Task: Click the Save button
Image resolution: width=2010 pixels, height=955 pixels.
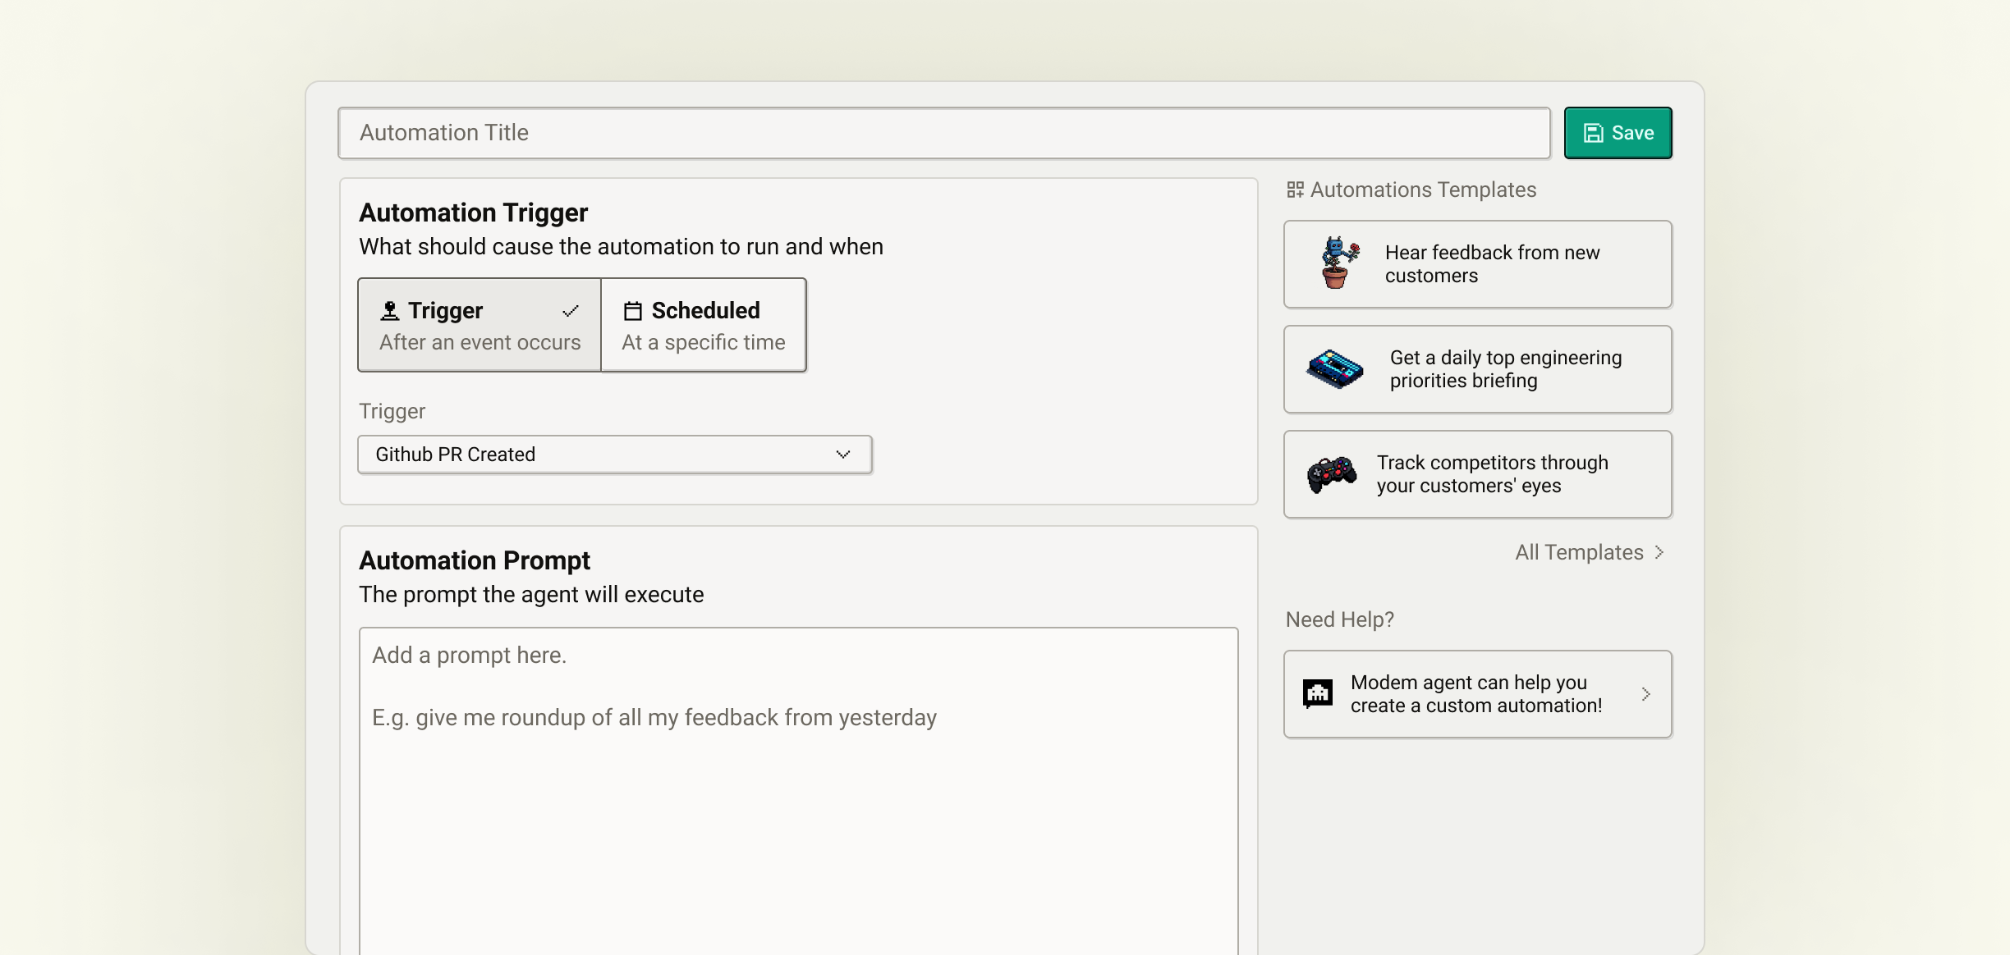Action: [1618, 133]
